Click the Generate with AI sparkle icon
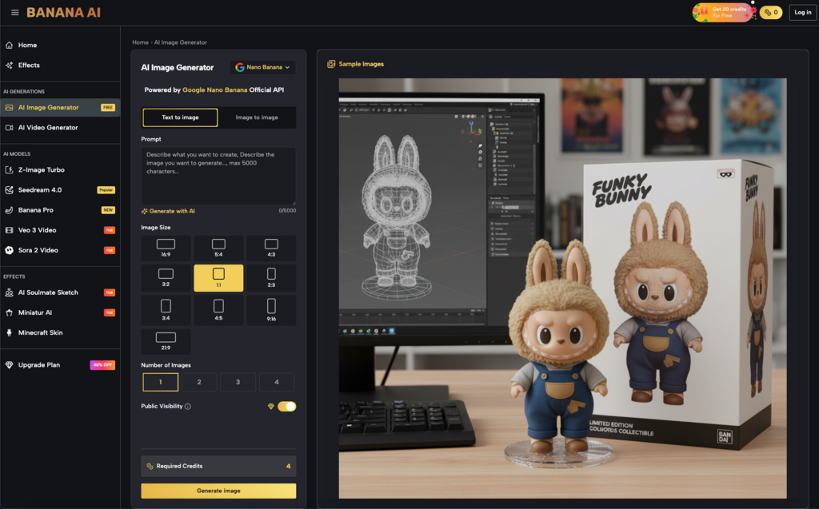This screenshot has height=509, width=819. coord(145,211)
